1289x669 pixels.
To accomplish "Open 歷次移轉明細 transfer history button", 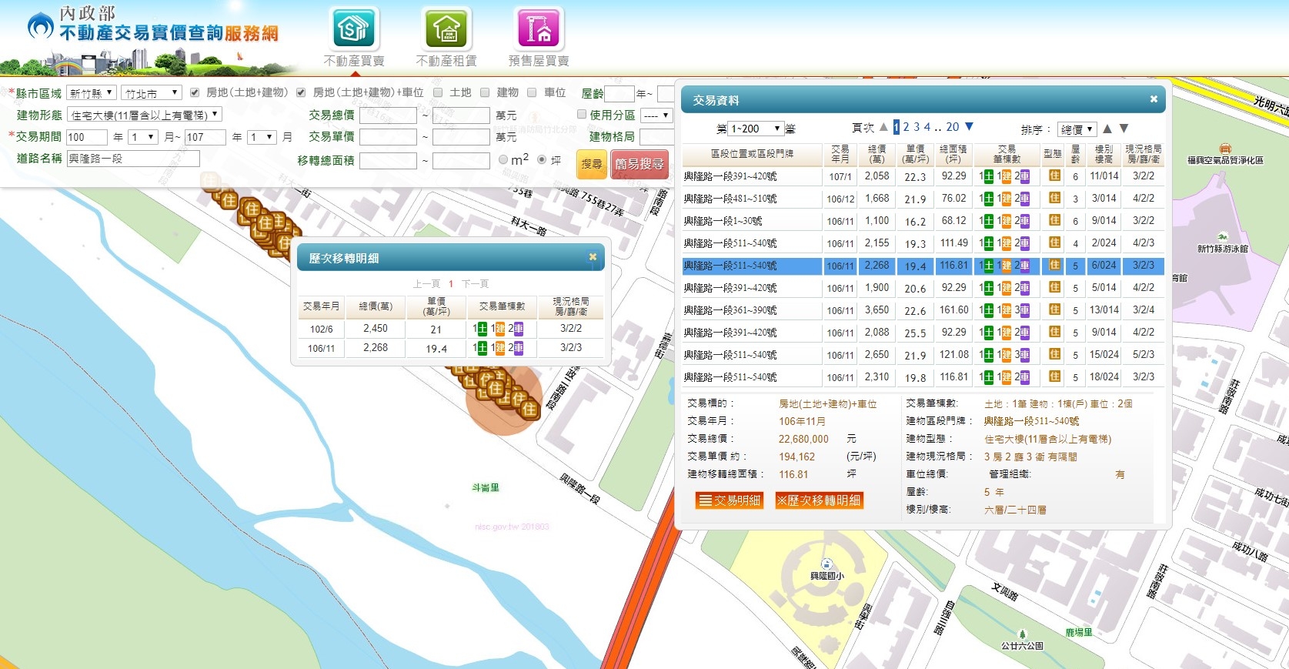I will click(818, 500).
